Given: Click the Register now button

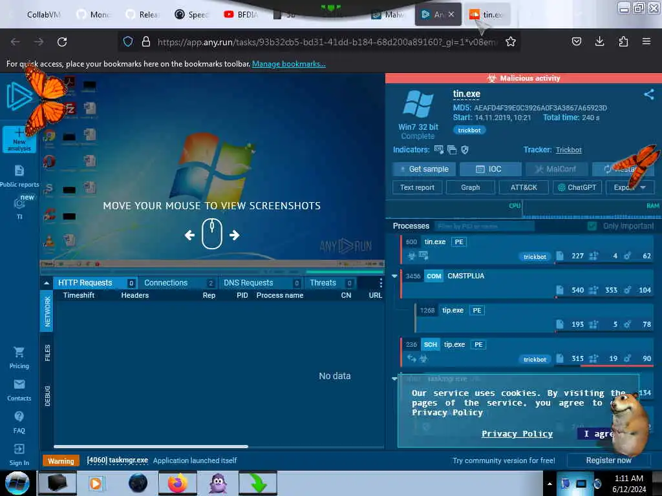Looking at the screenshot, I should tap(608, 460).
